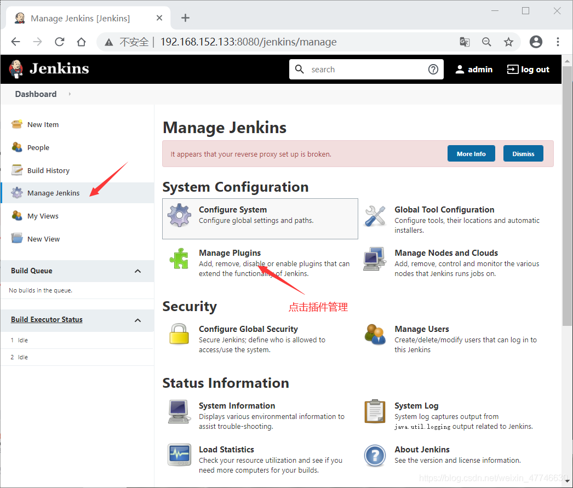The width and height of the screenshot is (573, 488).
Task: Open the Manage Nodes and Clouds link
Action: (446, 253)
